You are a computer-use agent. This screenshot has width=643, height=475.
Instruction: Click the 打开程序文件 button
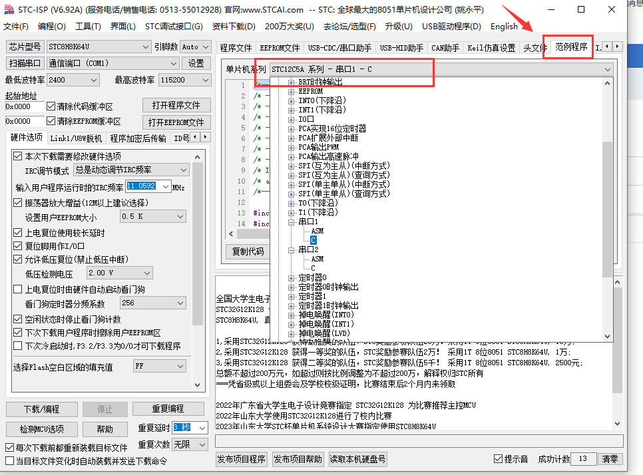[x=176, y=105]
